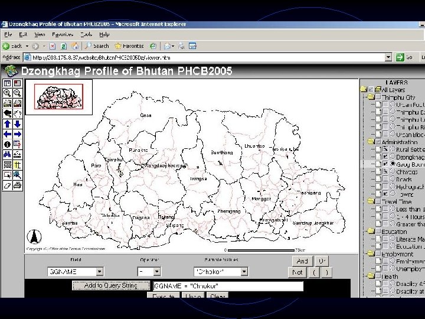The width and height of the screenshot is (425, 319).
Task: Clear selection with the eraser tool
Action: point(7,185)
